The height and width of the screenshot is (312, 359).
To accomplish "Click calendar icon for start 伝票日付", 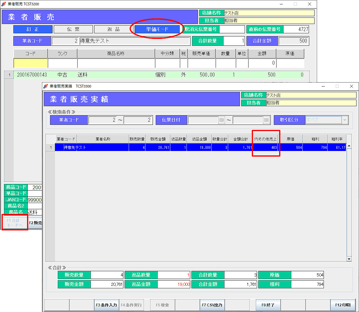I will (221, 120).
